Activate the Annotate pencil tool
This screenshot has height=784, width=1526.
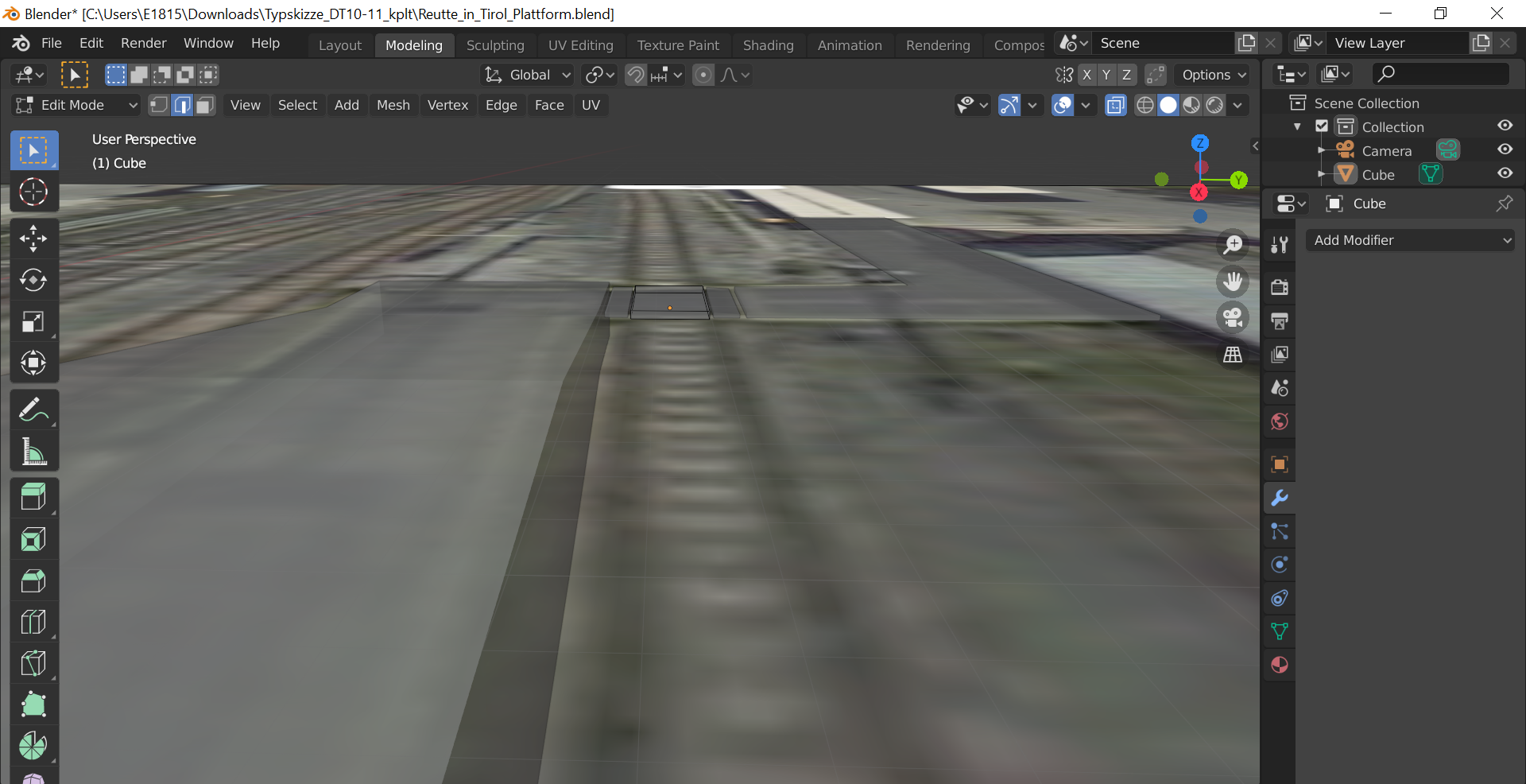pyautogui.click(x=33, y=410)
